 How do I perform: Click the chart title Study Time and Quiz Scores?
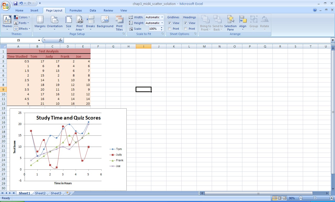coord(68,118)
